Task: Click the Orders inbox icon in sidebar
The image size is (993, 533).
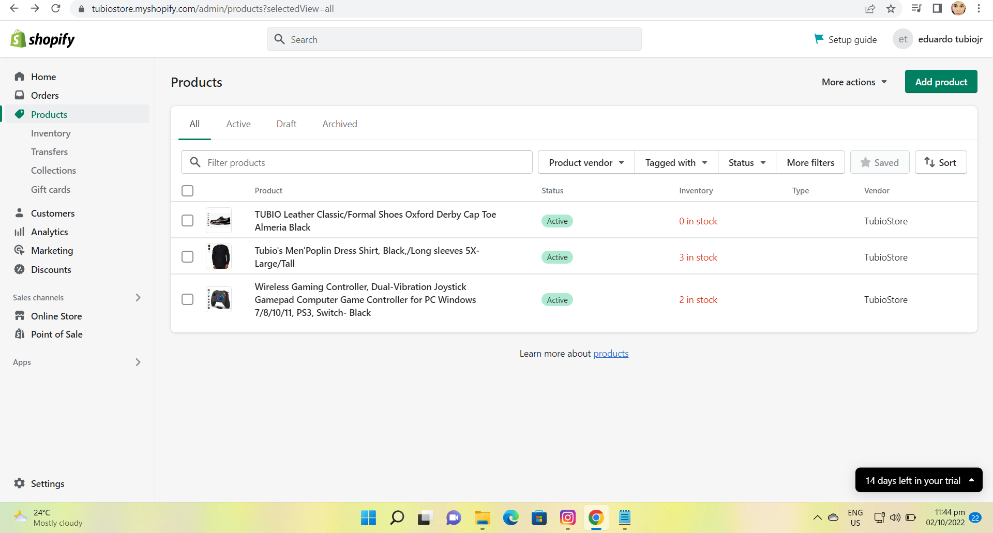Action: (20, 95)
